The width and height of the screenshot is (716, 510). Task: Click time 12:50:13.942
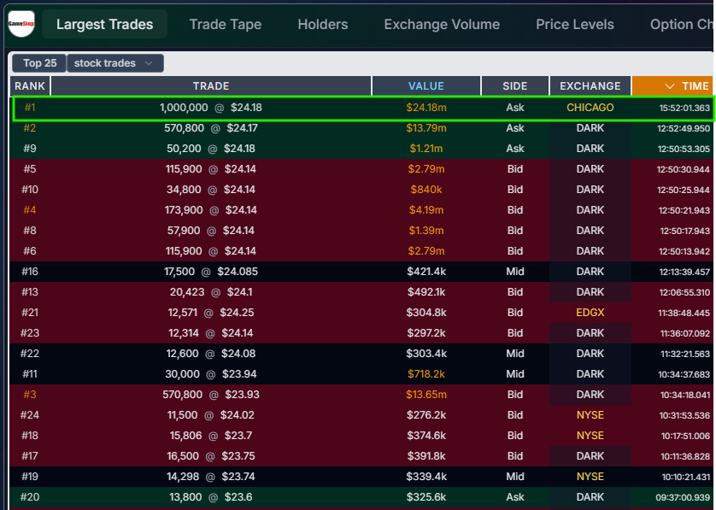coord(684,251)
